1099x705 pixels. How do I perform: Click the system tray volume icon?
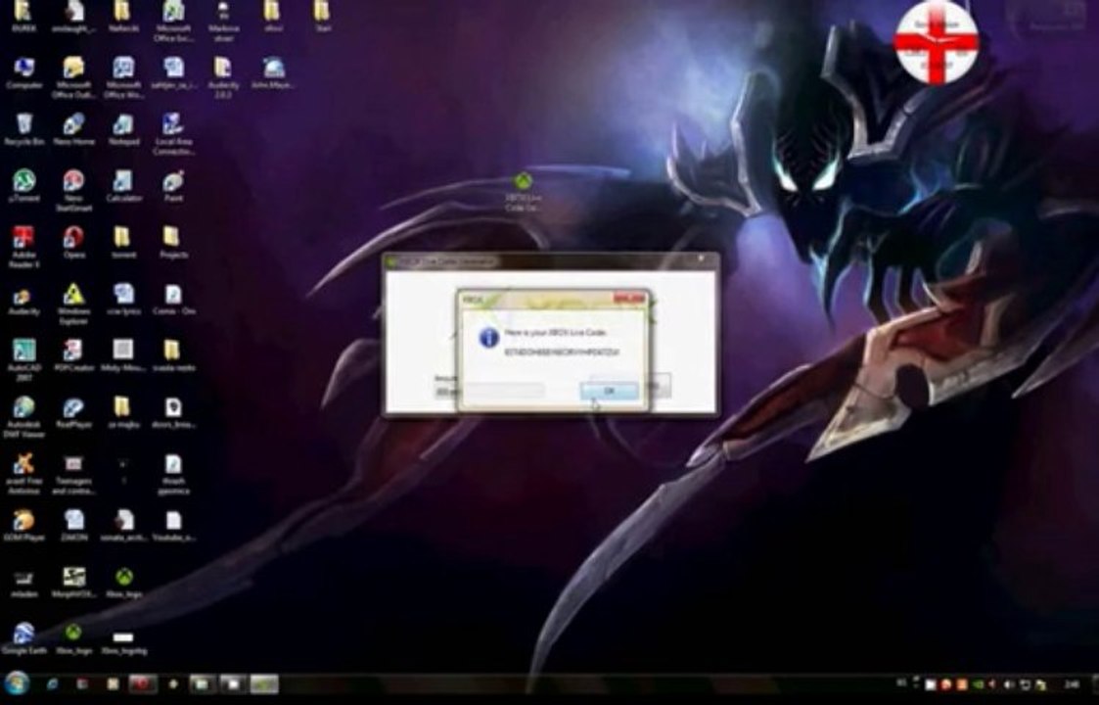[x=1009, y=684]
